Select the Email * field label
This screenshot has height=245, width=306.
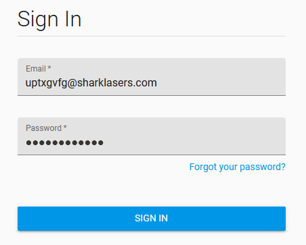pyautogui.click(x=39, y=69)
